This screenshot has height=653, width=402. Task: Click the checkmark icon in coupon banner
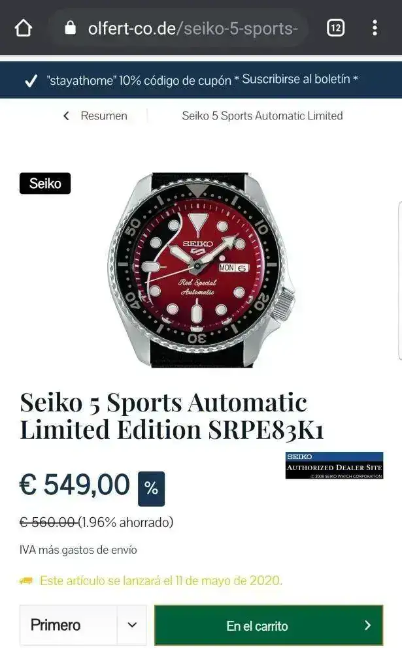(31, 81)
